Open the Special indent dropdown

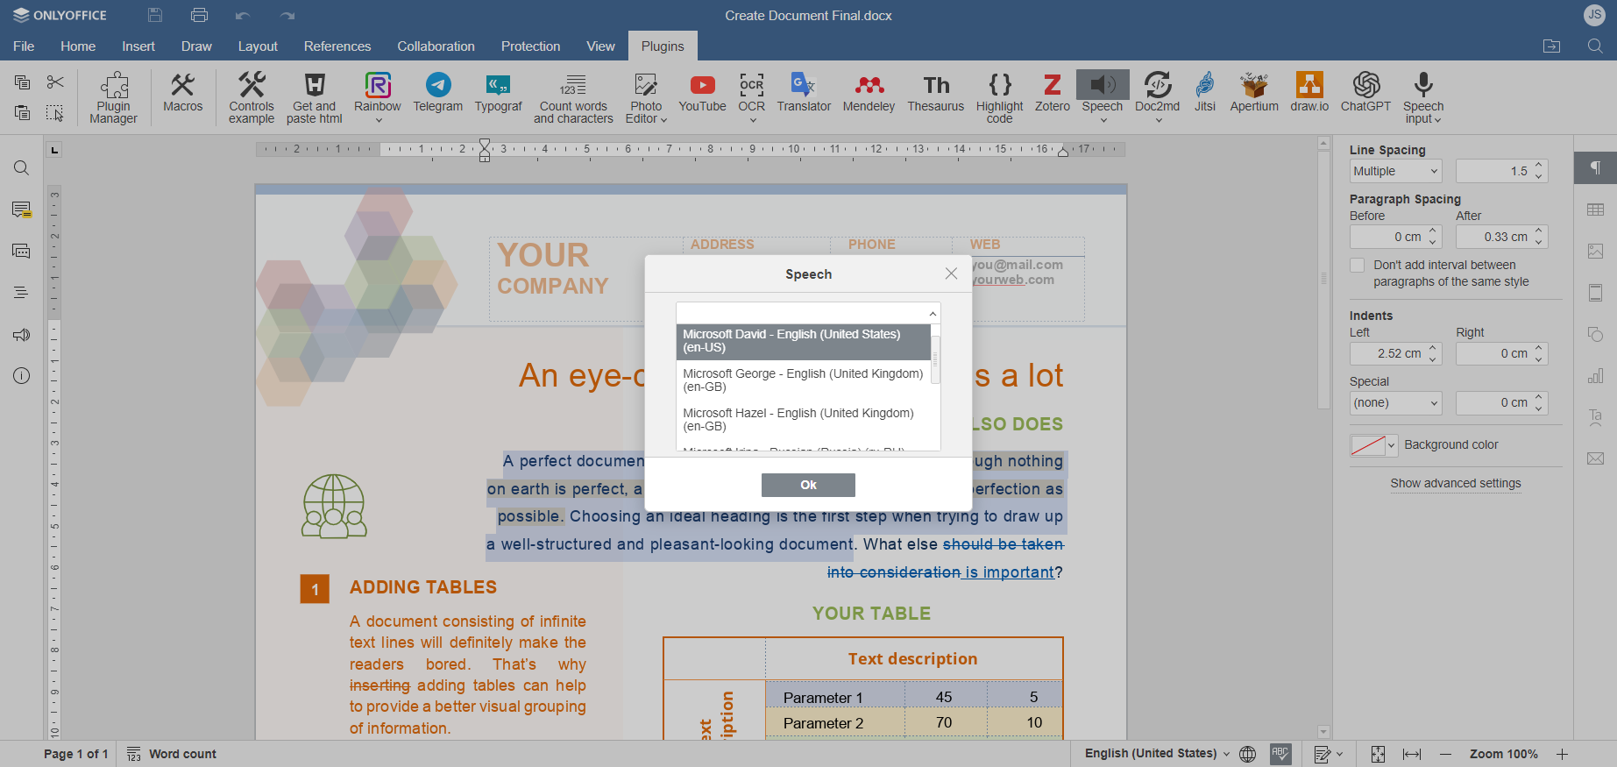pyautogui.click(x=1395, y=403)
